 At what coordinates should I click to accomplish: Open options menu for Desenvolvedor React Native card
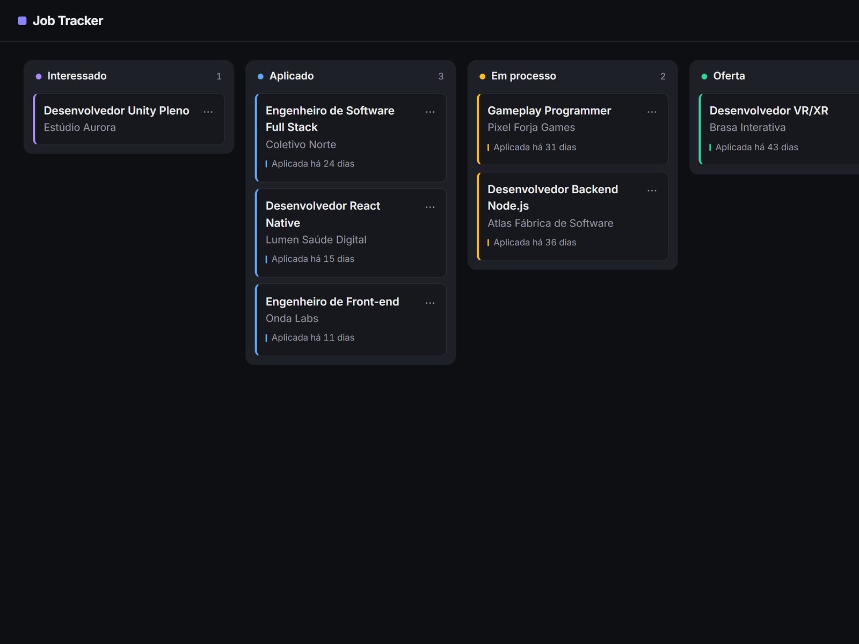point(430,207)
